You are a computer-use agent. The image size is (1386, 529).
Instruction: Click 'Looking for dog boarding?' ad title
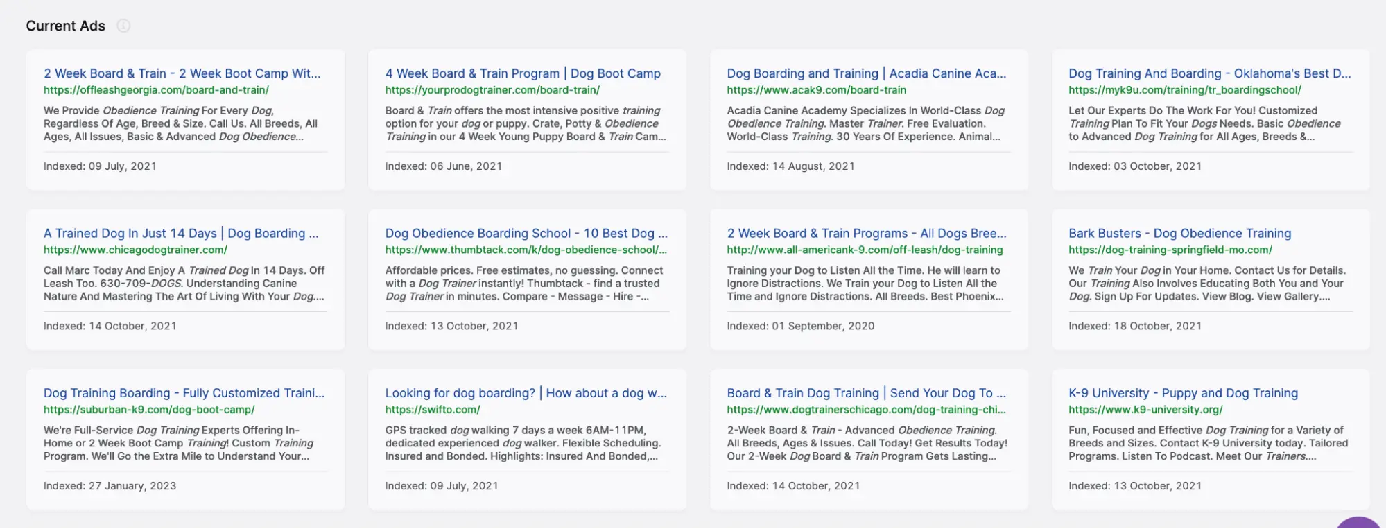526,393
